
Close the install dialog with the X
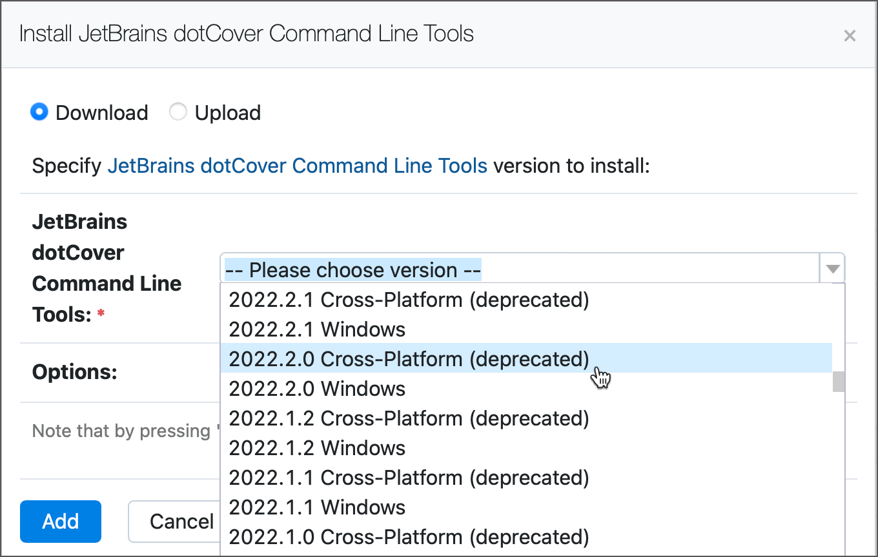[x=850, y=35]
